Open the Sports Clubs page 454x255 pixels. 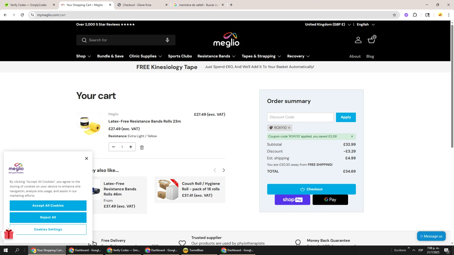pyautogui.click(x=180, y=56)
